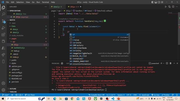The width and height of the screenshot is (180, 101).
Task: Expand the public folder
Action: 14,60
